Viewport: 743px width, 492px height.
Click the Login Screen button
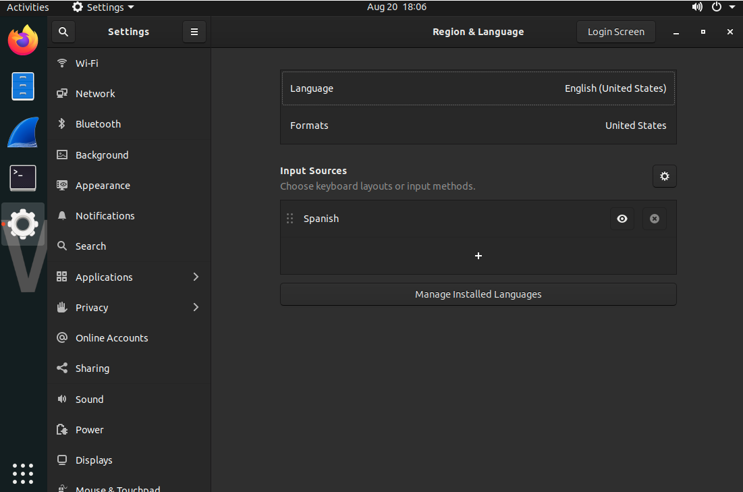(x=615, y=32)
